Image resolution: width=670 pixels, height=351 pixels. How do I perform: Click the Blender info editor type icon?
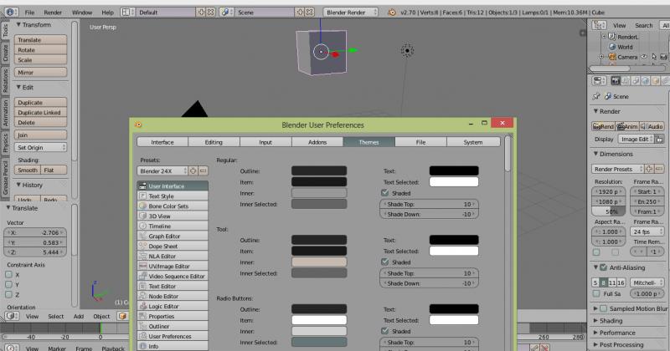[10, 12]
